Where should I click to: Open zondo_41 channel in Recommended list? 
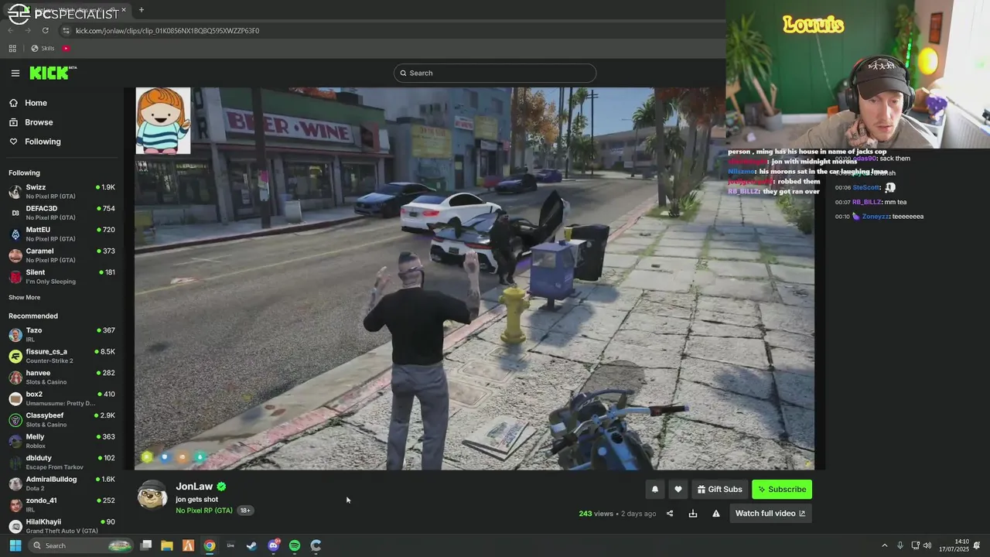click(62, 505)
